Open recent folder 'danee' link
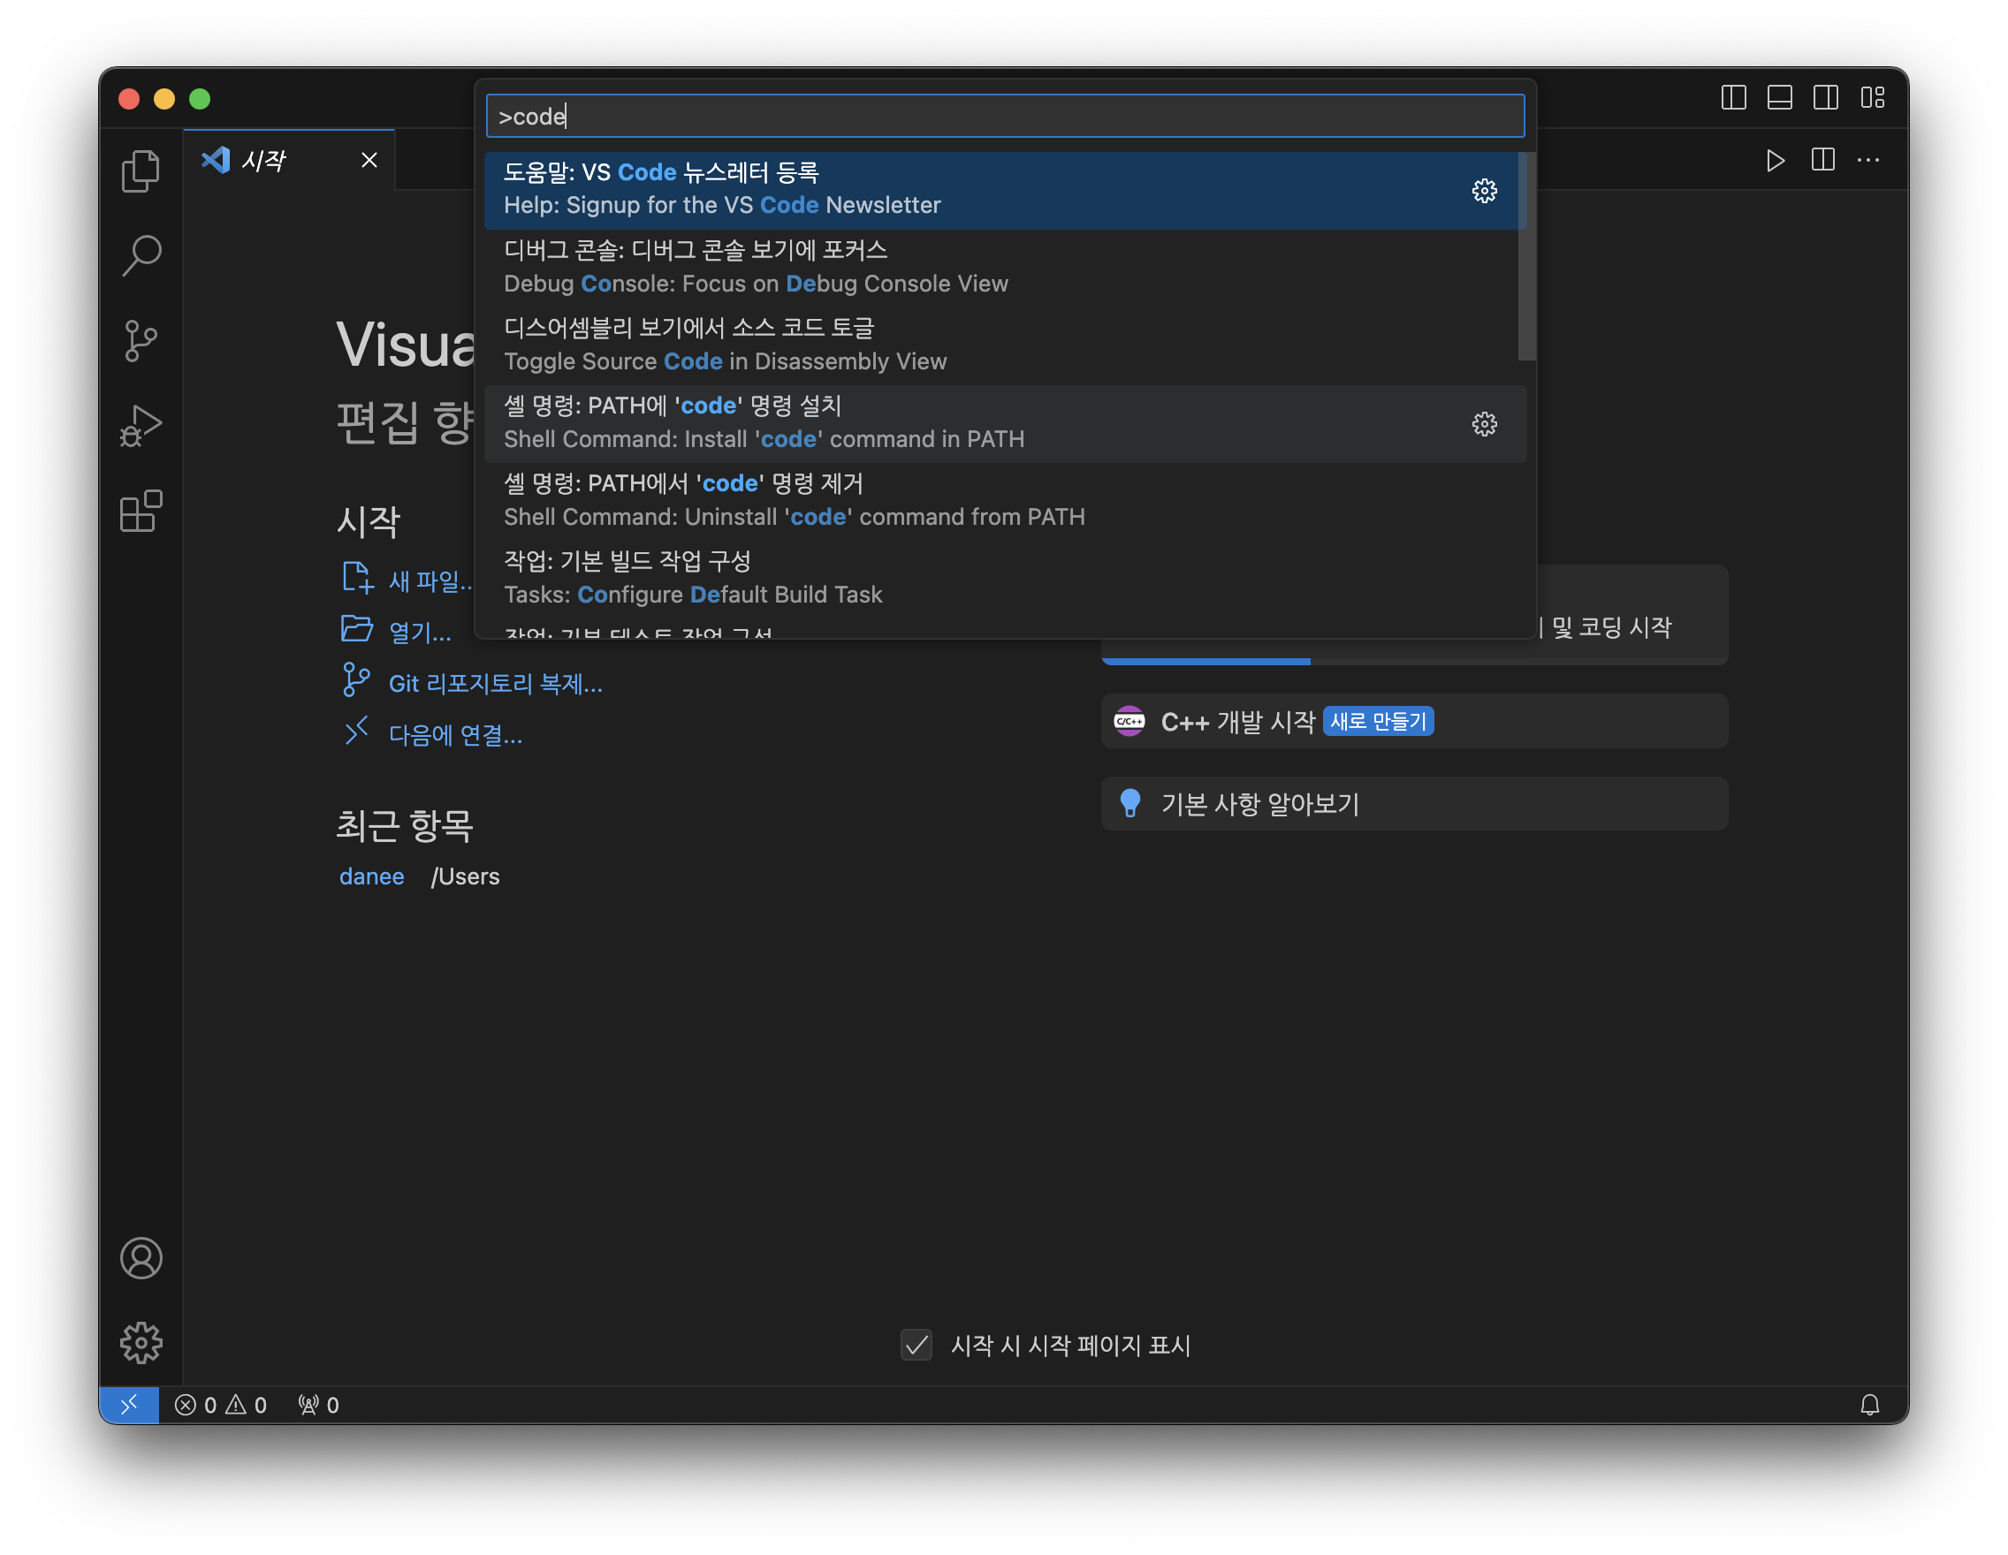Viewport: 2008px width, 1555px height. [x=371, y=876]
